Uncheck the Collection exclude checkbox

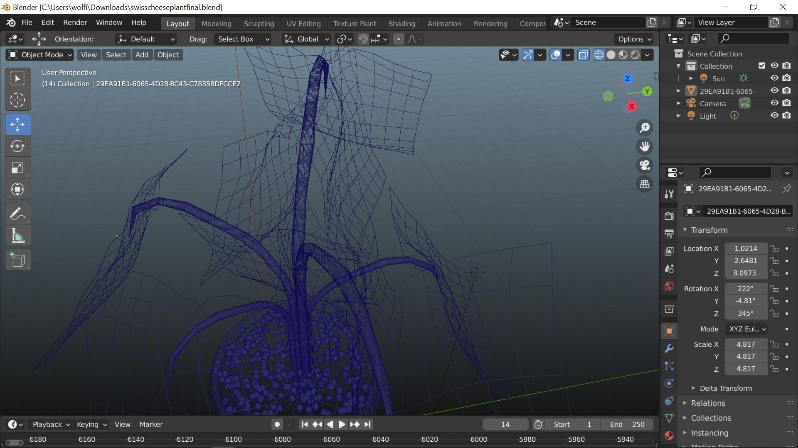point(761,66)
